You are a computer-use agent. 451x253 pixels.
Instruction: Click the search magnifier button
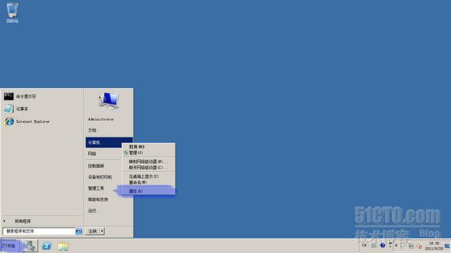(79, 231)
